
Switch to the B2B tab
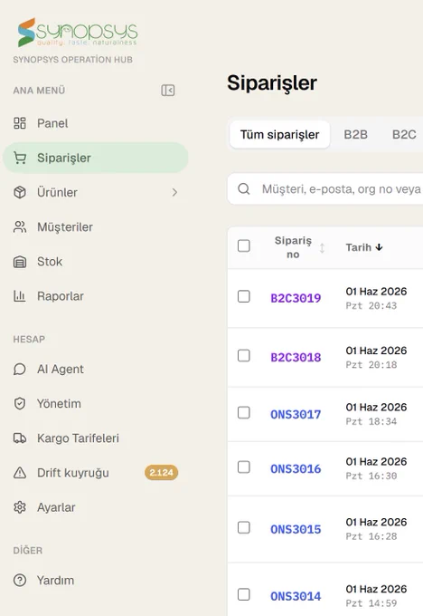pos(355,134)
